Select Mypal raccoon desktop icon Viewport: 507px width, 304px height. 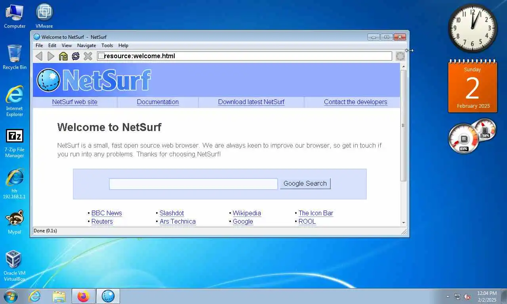(15, 222)
